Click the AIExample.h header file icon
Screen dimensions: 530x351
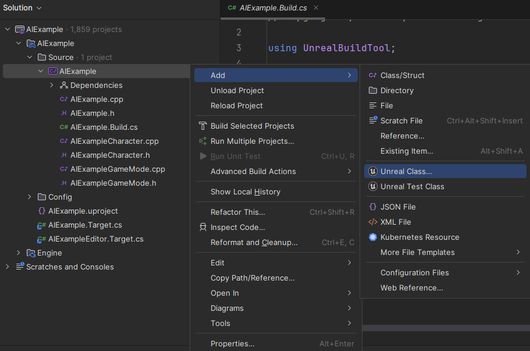coord(63,114)
